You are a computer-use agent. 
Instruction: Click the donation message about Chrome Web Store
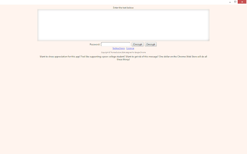pyautogui.click(x=123, y=58)
